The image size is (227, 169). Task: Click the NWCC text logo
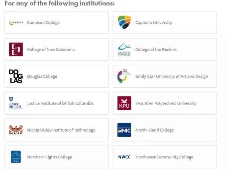tap(124, 157)
